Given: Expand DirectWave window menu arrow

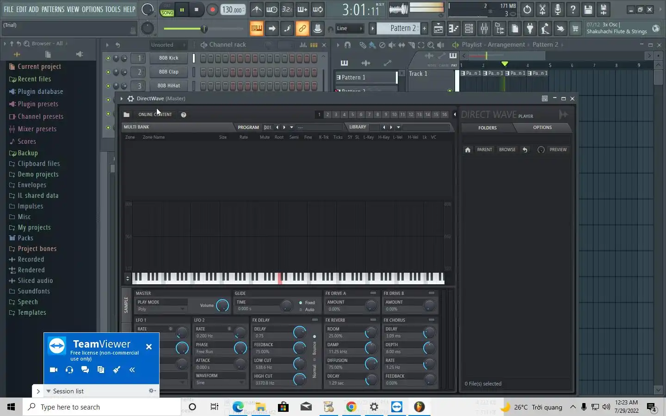Looking at the screenshot, I should (x=121, y=98).
